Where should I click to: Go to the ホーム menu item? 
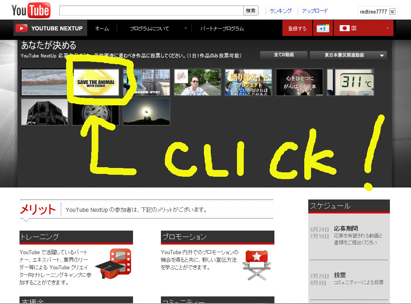point(102,28)
